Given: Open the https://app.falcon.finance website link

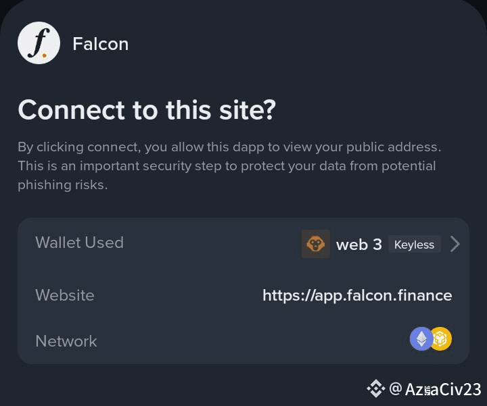Looking at the screenshot, I should click(357, 295).
